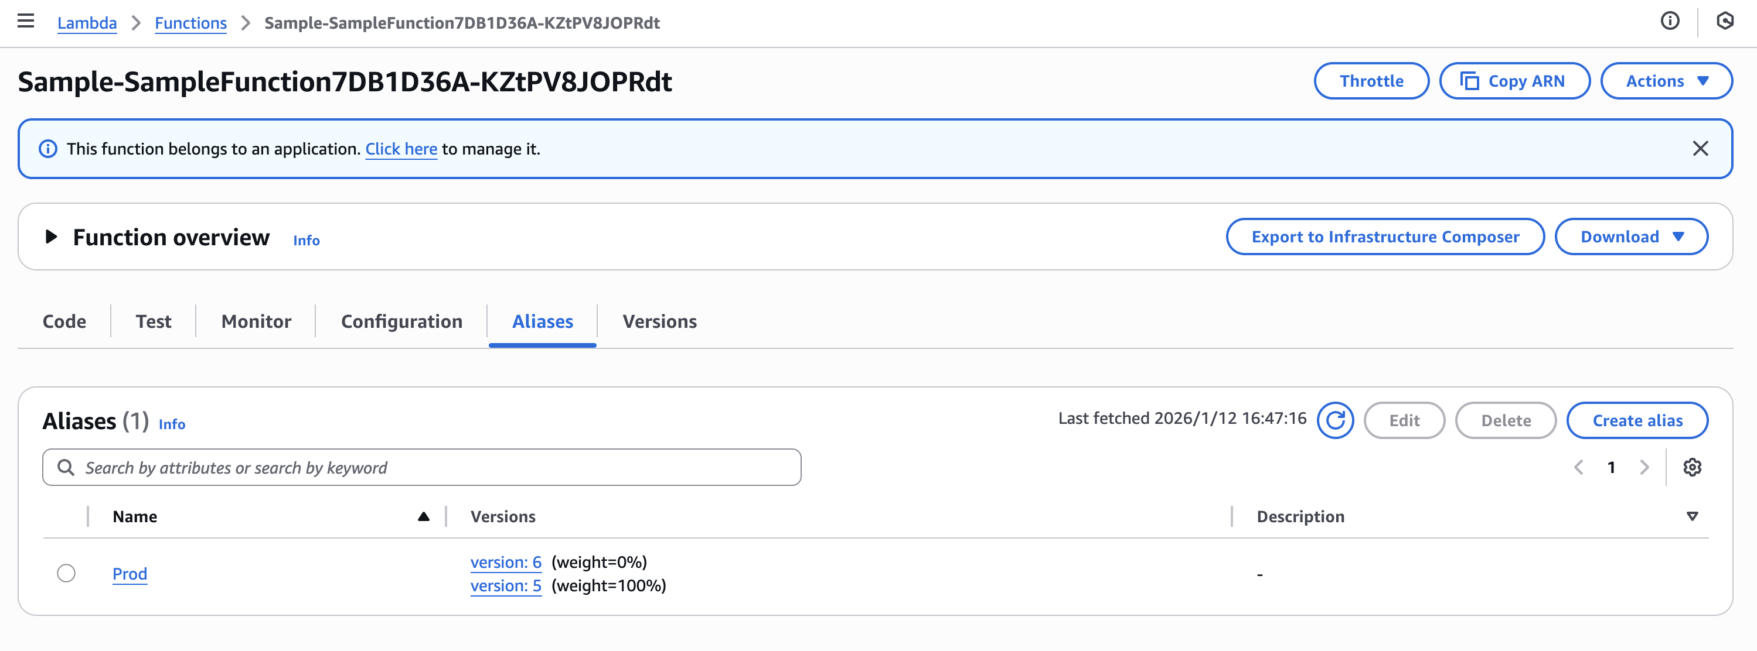Click the info circle icon in header

tap(1670, 21)
